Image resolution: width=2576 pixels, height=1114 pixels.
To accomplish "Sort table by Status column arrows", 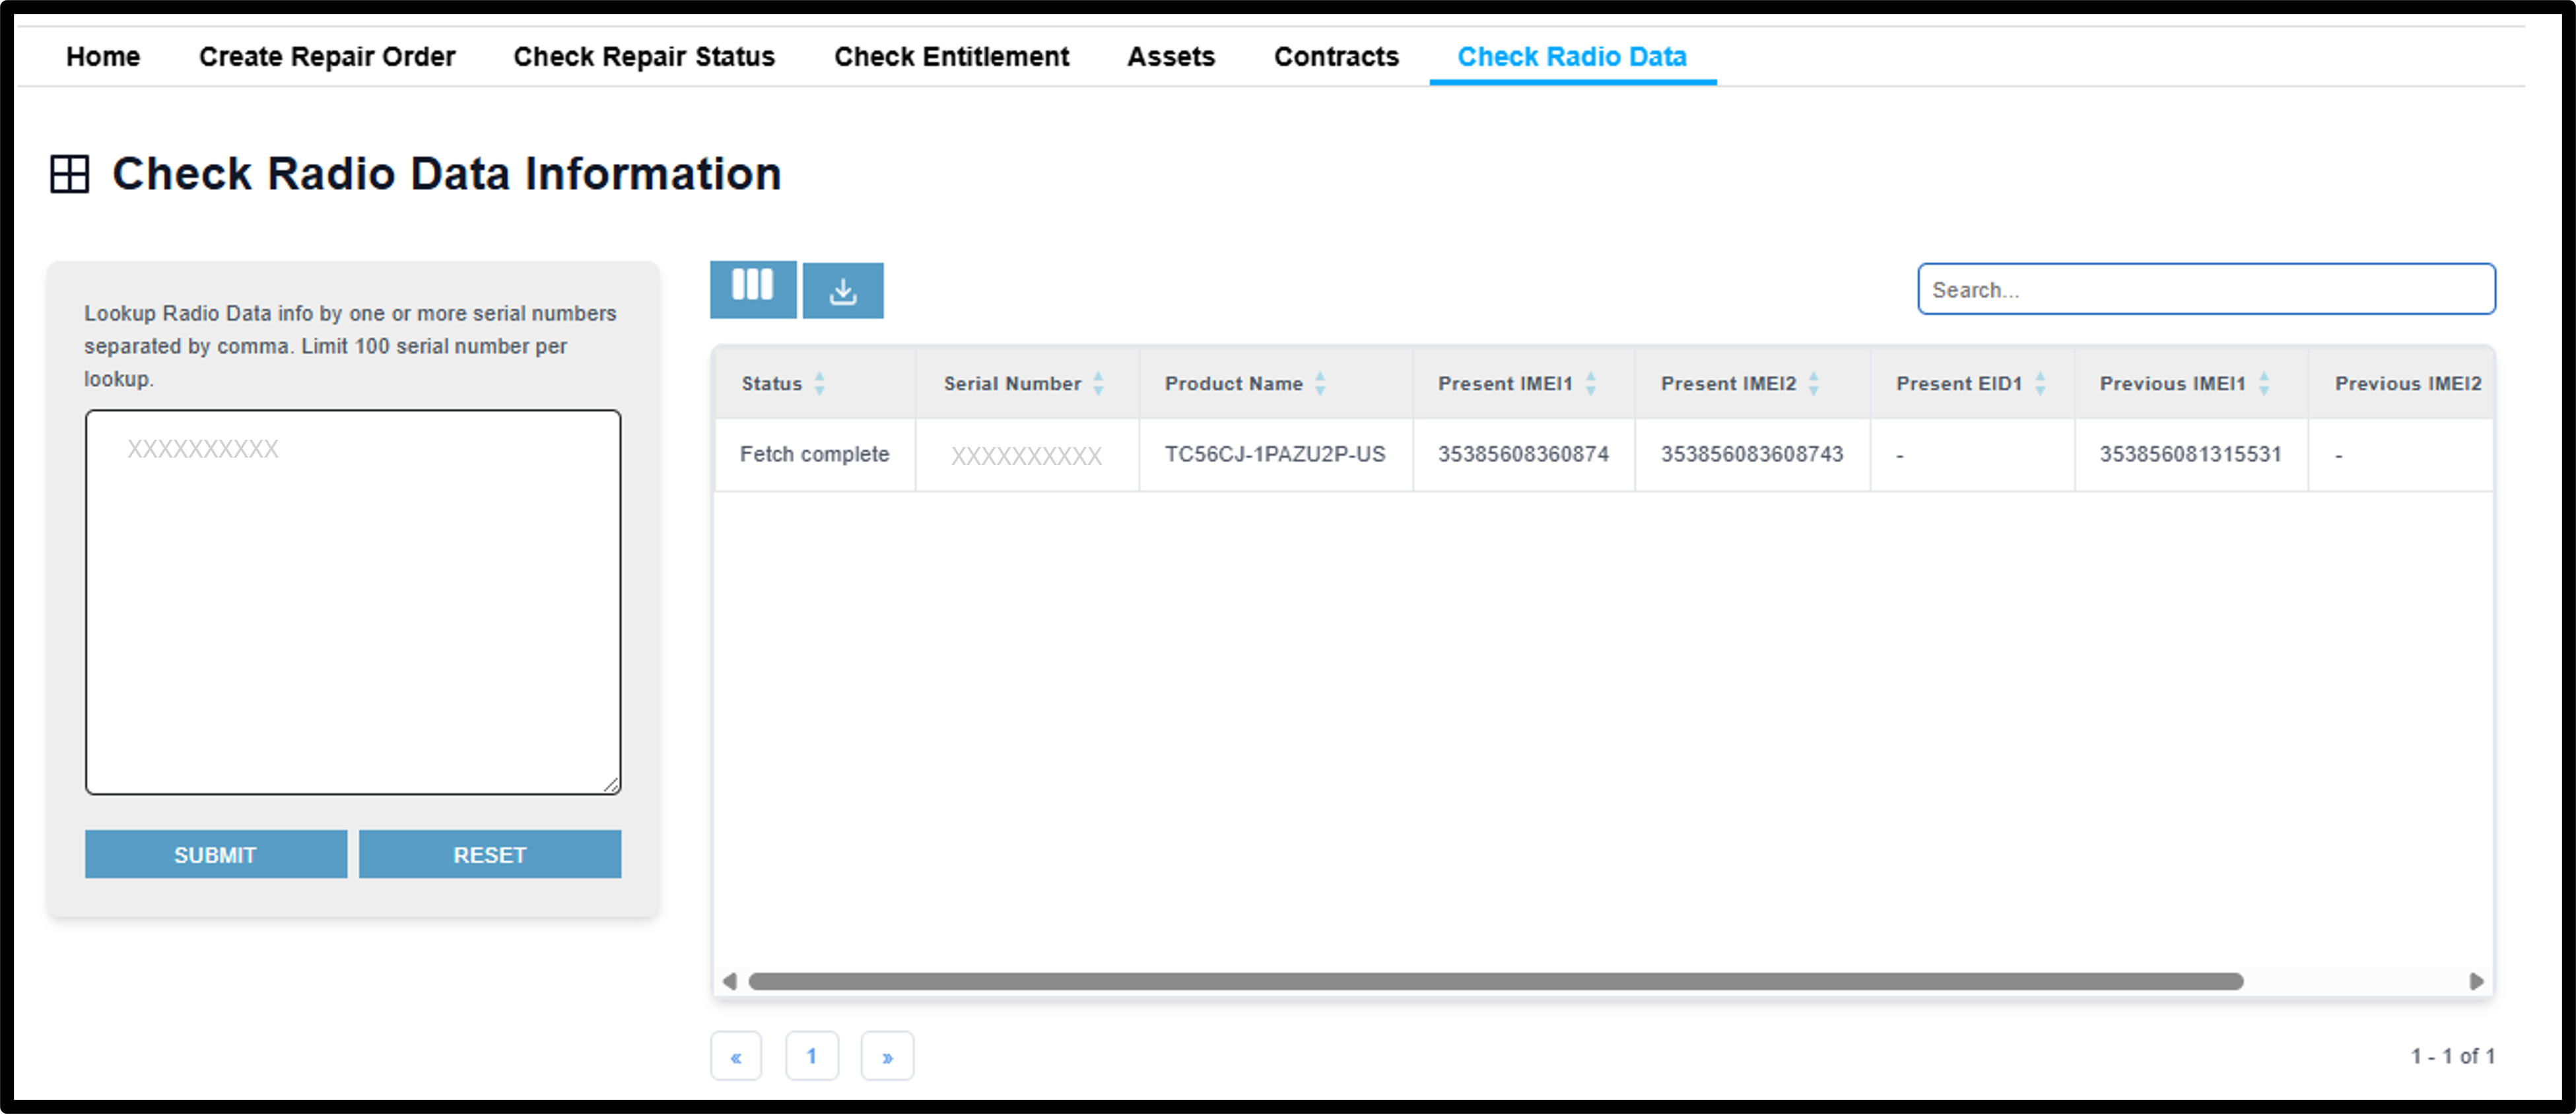I will tap(819, 383).
